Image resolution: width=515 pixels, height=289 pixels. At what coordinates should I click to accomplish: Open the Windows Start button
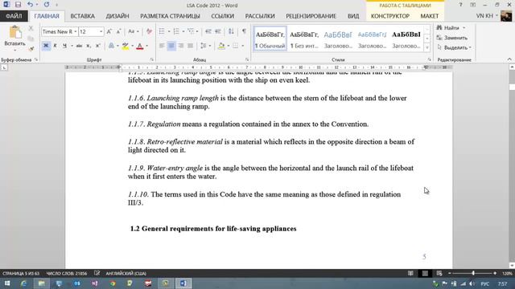pos(7,283)
